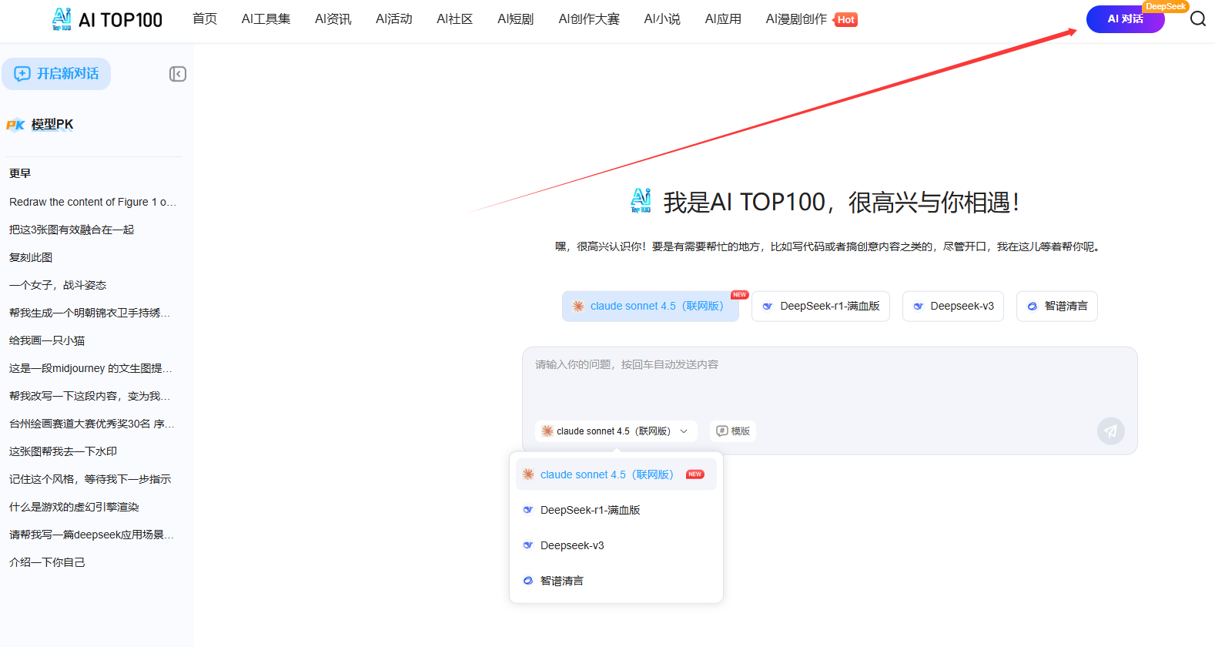Click the search magnifier icon

point(1197,18)
